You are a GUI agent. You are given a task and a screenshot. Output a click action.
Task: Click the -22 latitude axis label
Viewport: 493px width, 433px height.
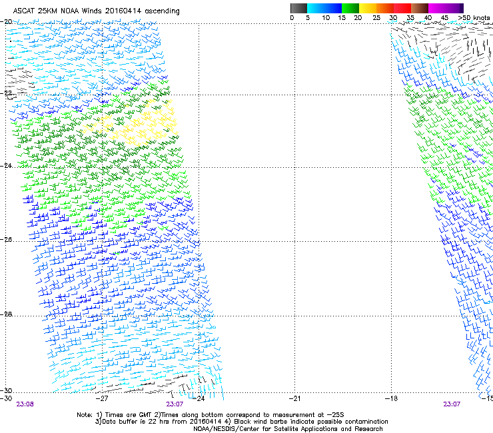6,93
